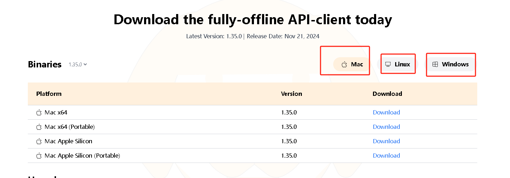The height and width of the screenshot is (178, 510).
Task: Click 'Mac Apple Silicon (Portable)' platform text
Action: pyautogui.click(x=82, y=156)
